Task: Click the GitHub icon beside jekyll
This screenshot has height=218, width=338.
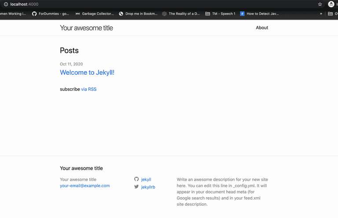Action: tap(136, 179)
